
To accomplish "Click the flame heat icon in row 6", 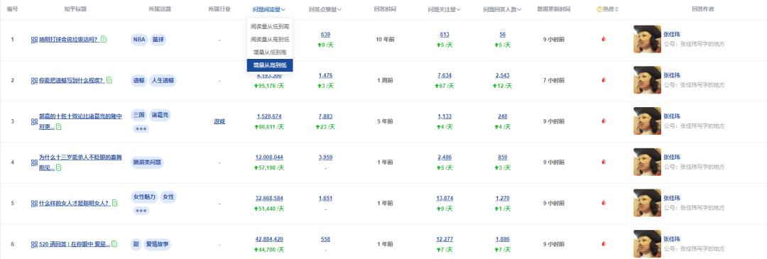I will click(604, 244).
